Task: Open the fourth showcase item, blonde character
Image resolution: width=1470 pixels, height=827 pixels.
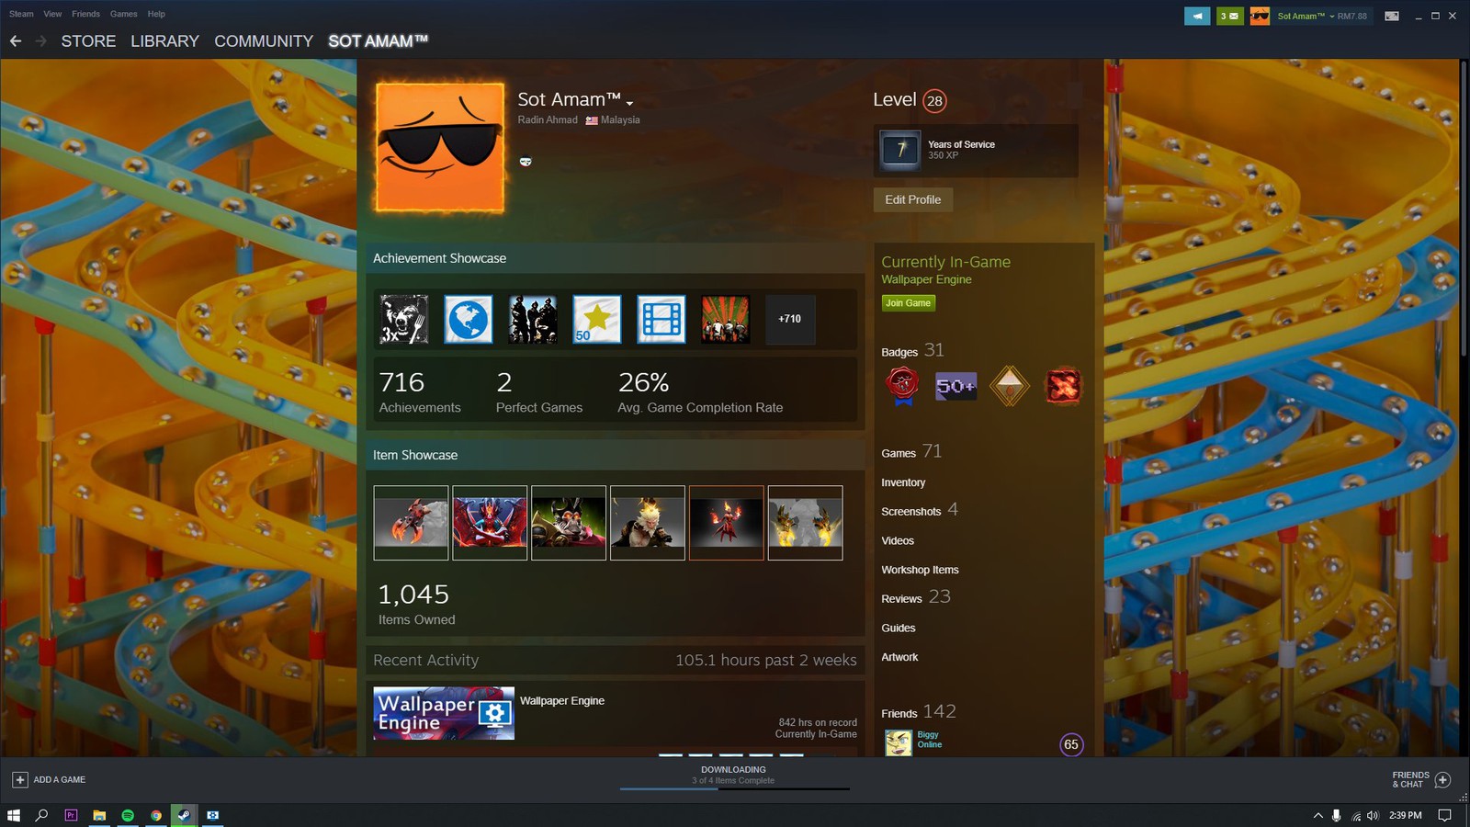Action: coord(648,523)
